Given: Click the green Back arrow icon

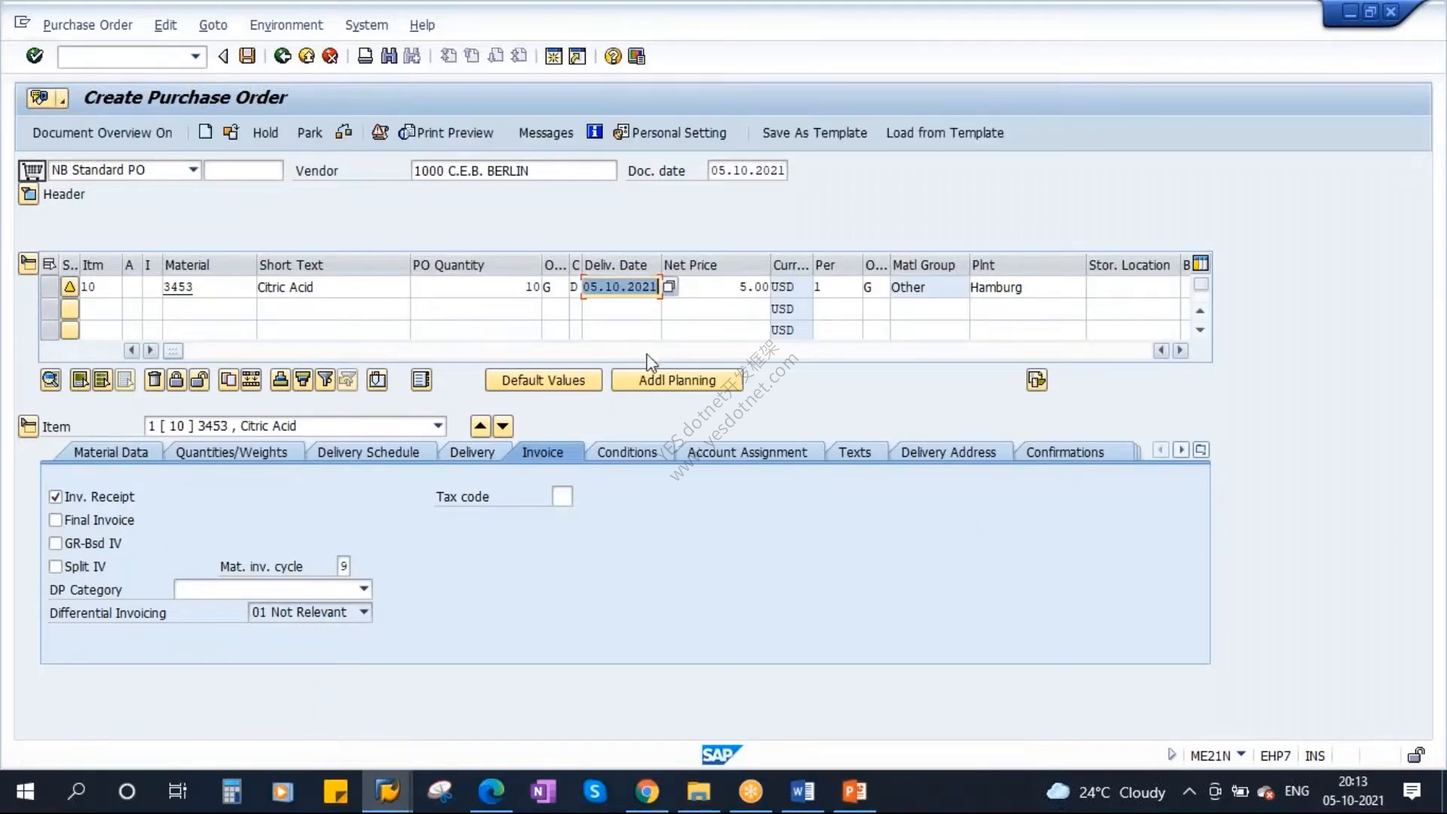Looking at the screenshot, I should point(283,56).
